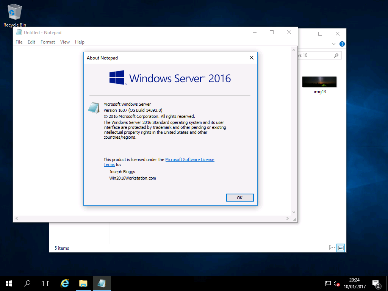Click the '5 items' status text

tap(62, 248)
